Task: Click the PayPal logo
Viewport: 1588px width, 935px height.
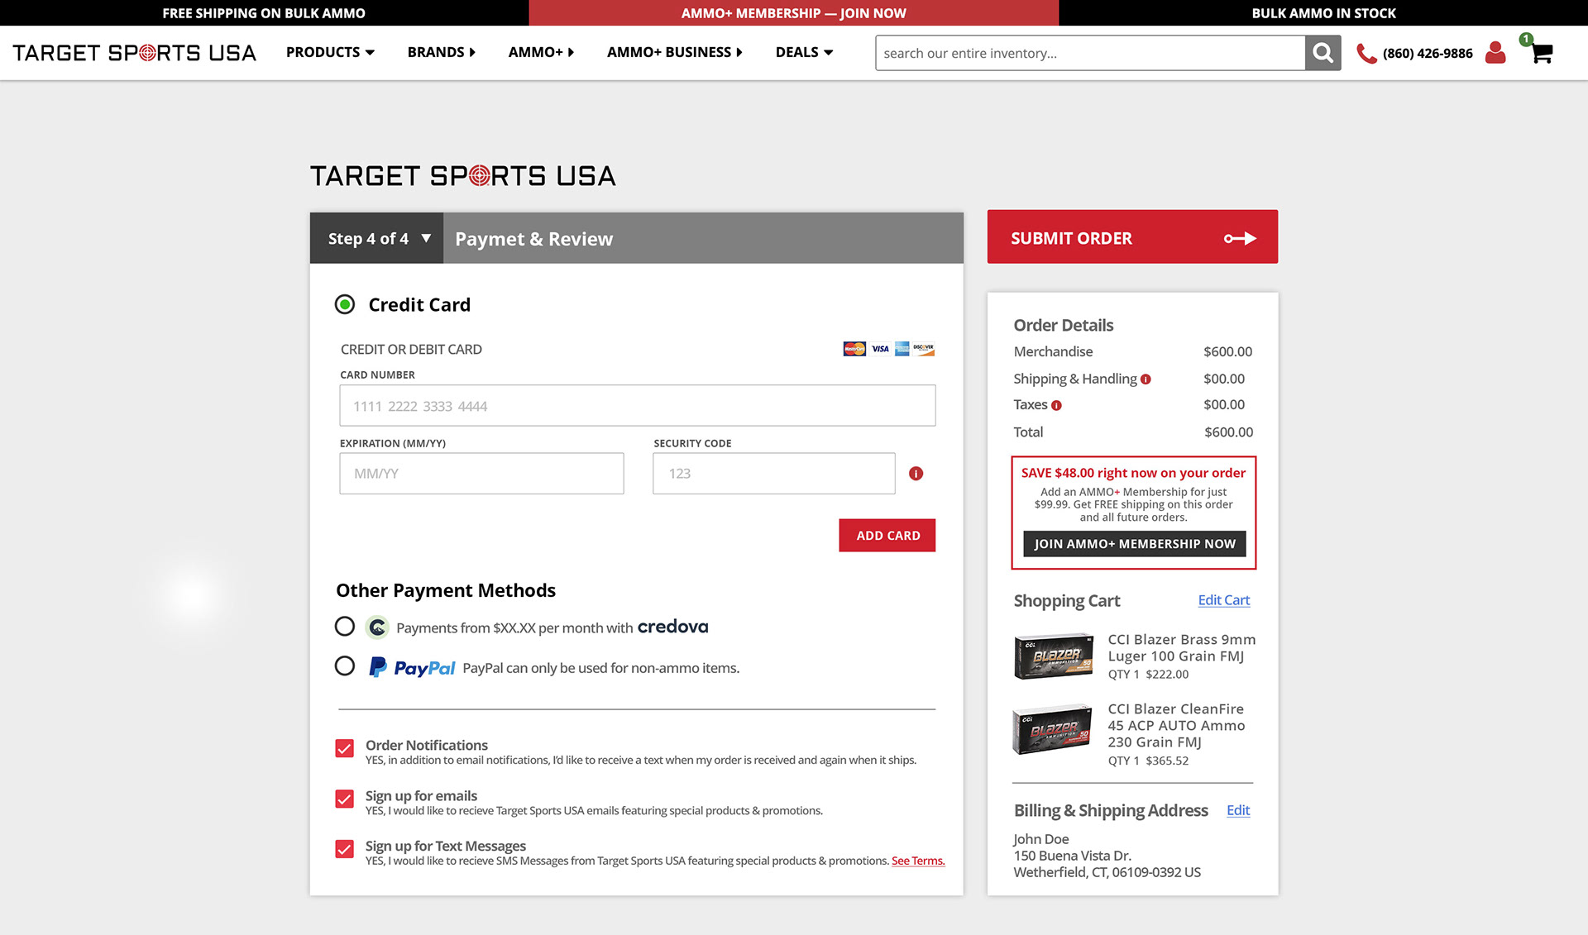Action: [412, 667]
